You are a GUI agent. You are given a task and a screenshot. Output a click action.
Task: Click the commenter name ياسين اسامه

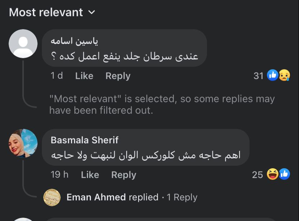74,41
